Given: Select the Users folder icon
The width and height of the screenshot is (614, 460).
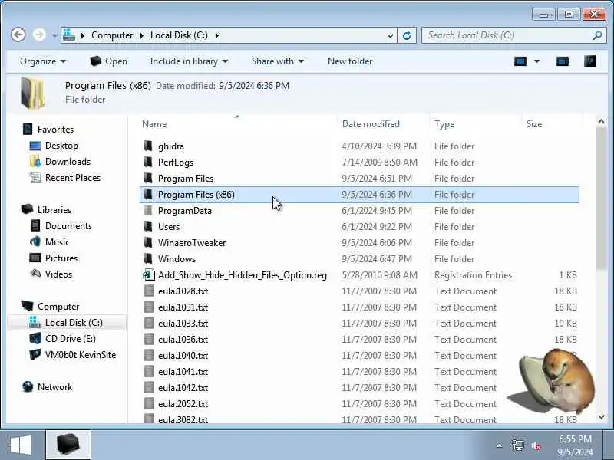Looking at the screenshot, I should point(148,226).
